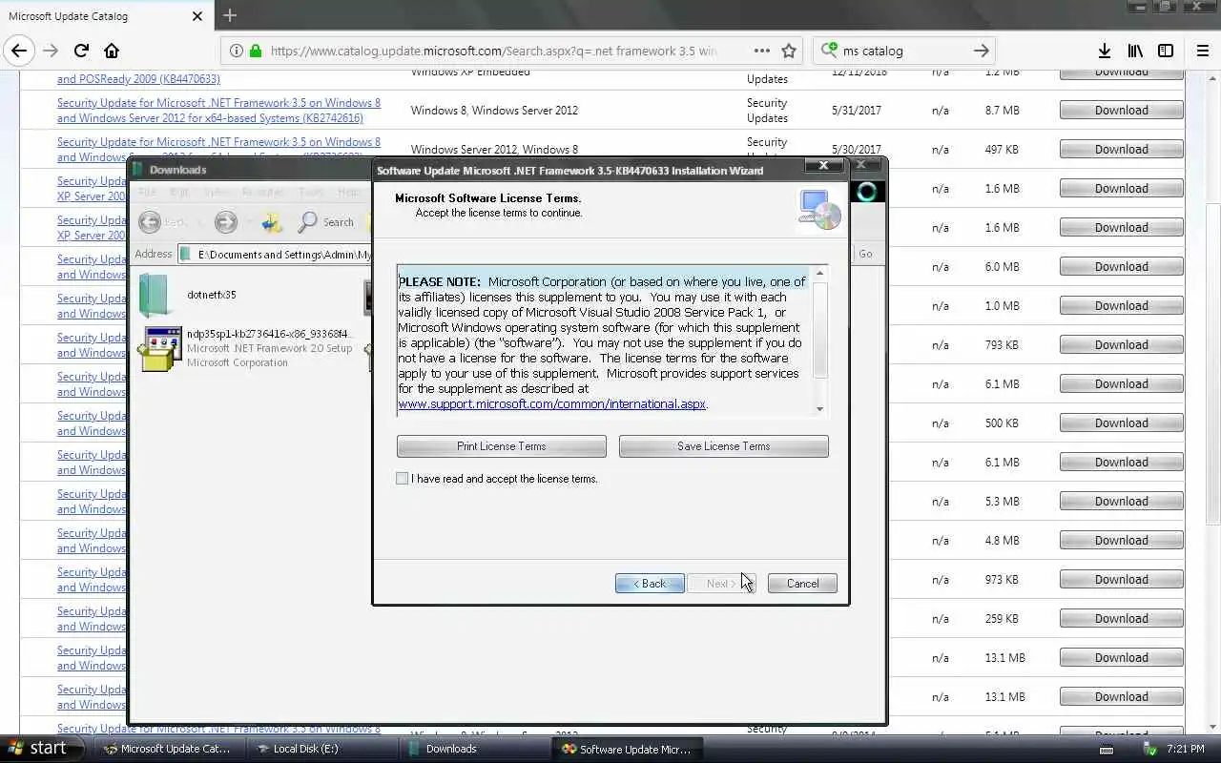Reload the Microsoft Update Catalog page
Image resolution: width=1221 pixels, height=763 pixels.
click(81, 51)
